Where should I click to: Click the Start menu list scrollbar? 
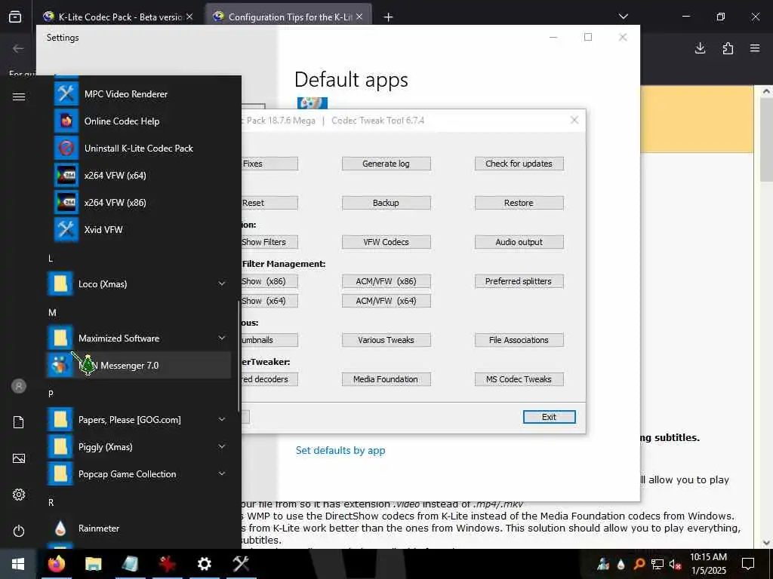239,356
